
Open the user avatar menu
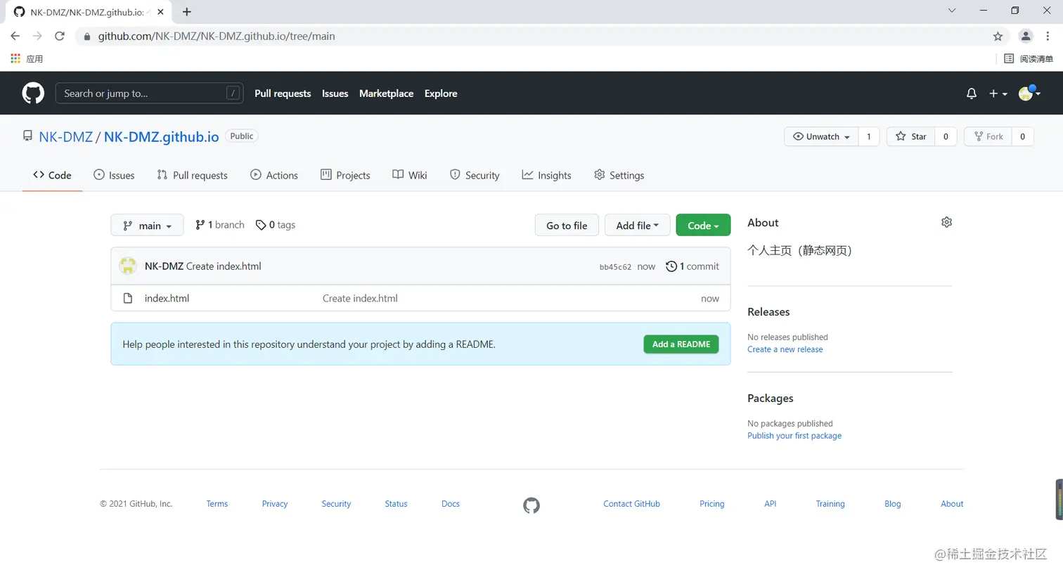click(1029, 93)
